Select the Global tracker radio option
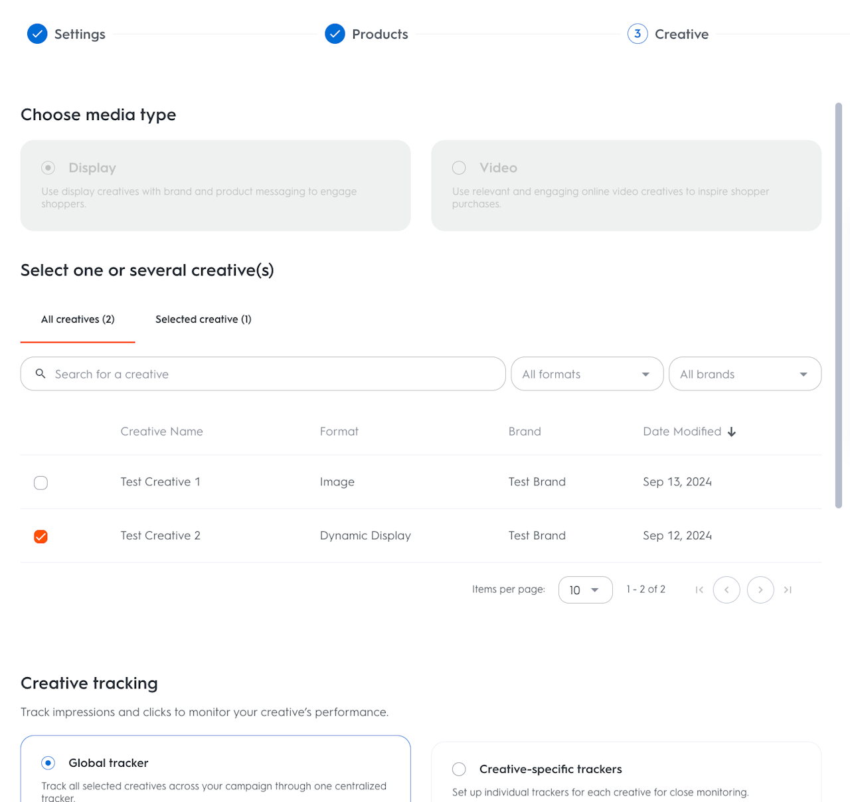The width and height of the screenshot is (850, 802). (48, 763)
